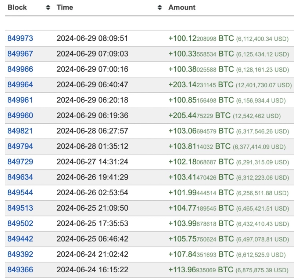Open block 849366 link

20,270
